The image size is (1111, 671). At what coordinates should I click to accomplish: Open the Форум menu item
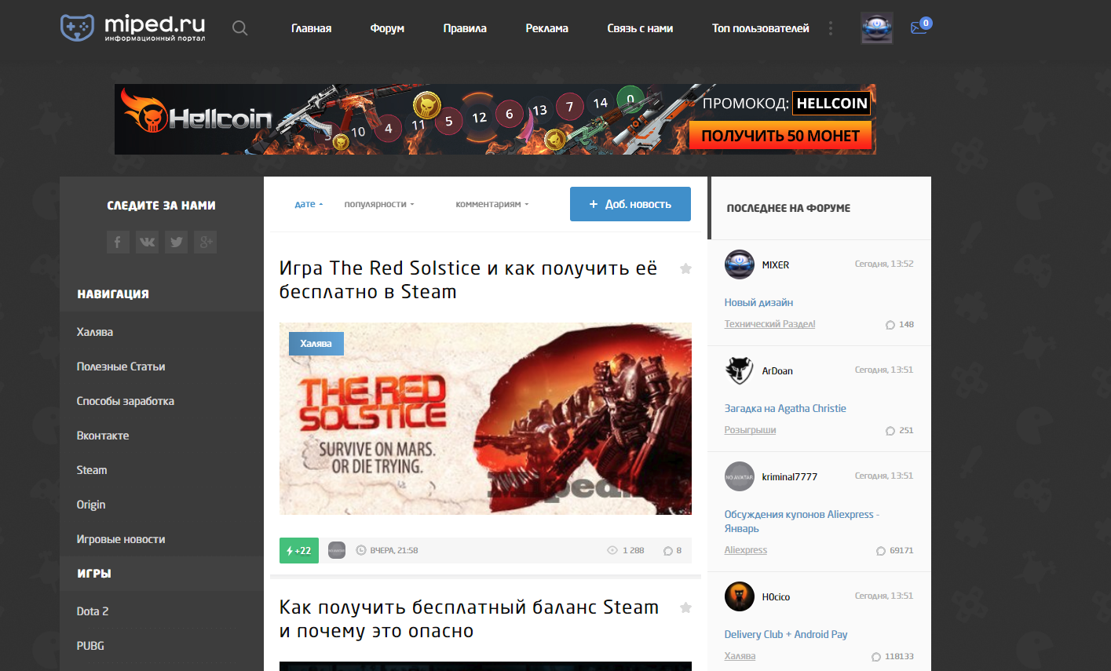pos(387,28)
